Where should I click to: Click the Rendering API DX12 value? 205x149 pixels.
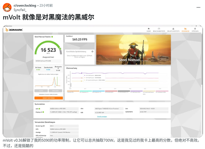(64, 126)
